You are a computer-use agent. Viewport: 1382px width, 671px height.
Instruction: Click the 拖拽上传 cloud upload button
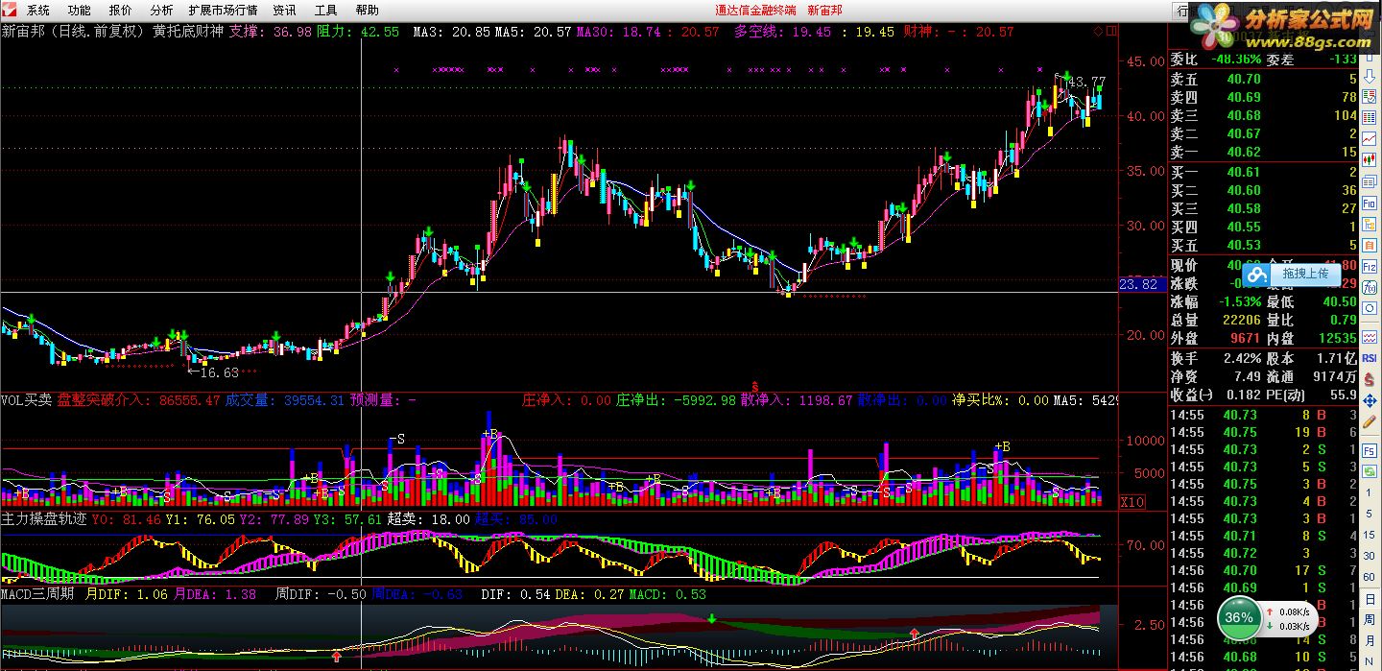point(1292,274)
